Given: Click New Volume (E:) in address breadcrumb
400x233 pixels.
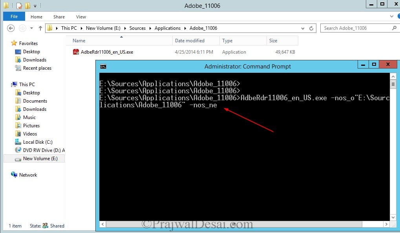Looking at the screenshot, I should 103,28.
